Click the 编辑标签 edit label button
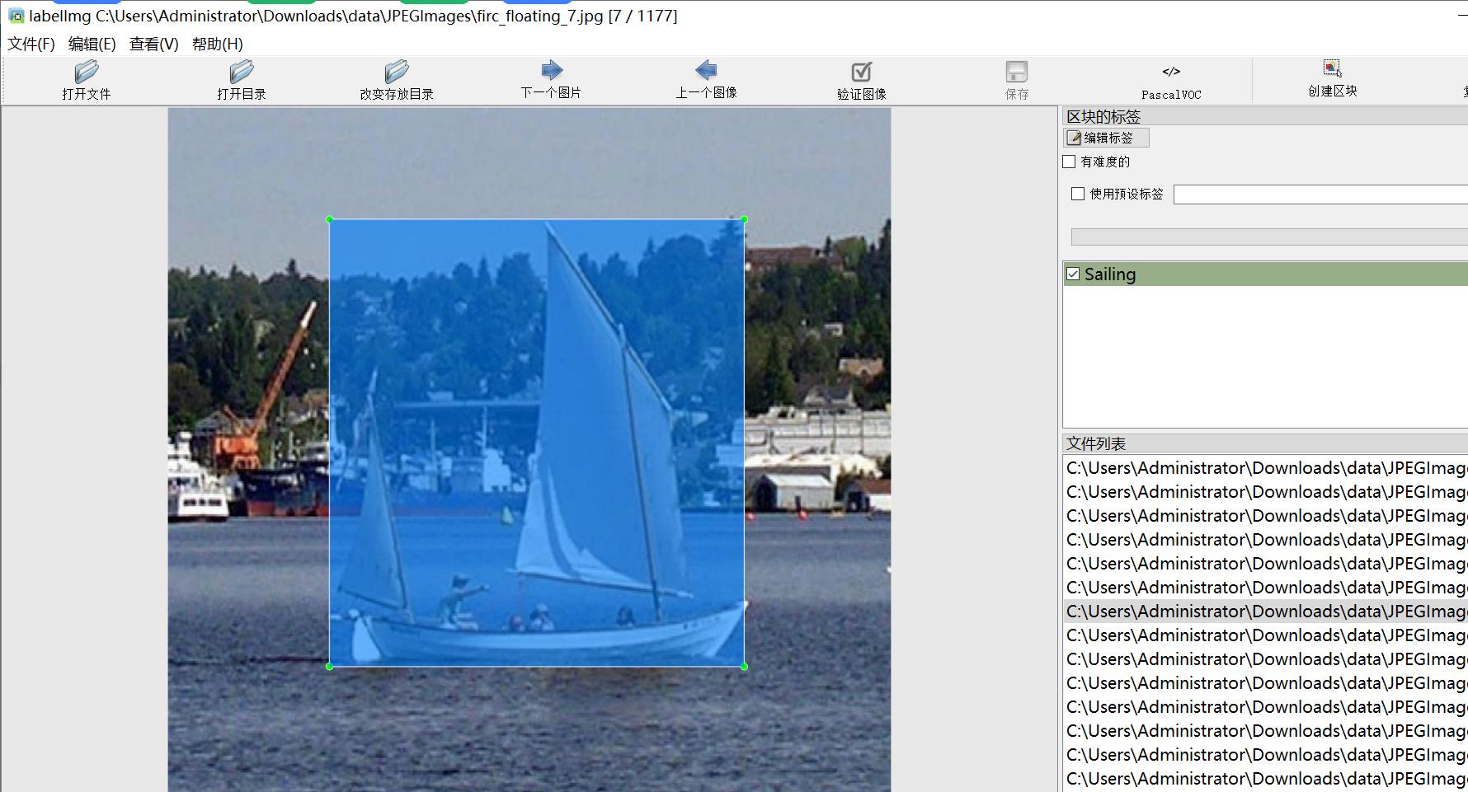 (x=1106, y=138)
